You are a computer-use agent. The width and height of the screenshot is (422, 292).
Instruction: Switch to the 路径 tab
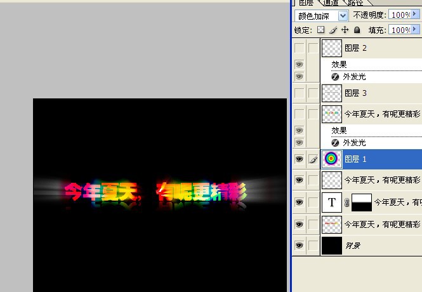point(357,3)
